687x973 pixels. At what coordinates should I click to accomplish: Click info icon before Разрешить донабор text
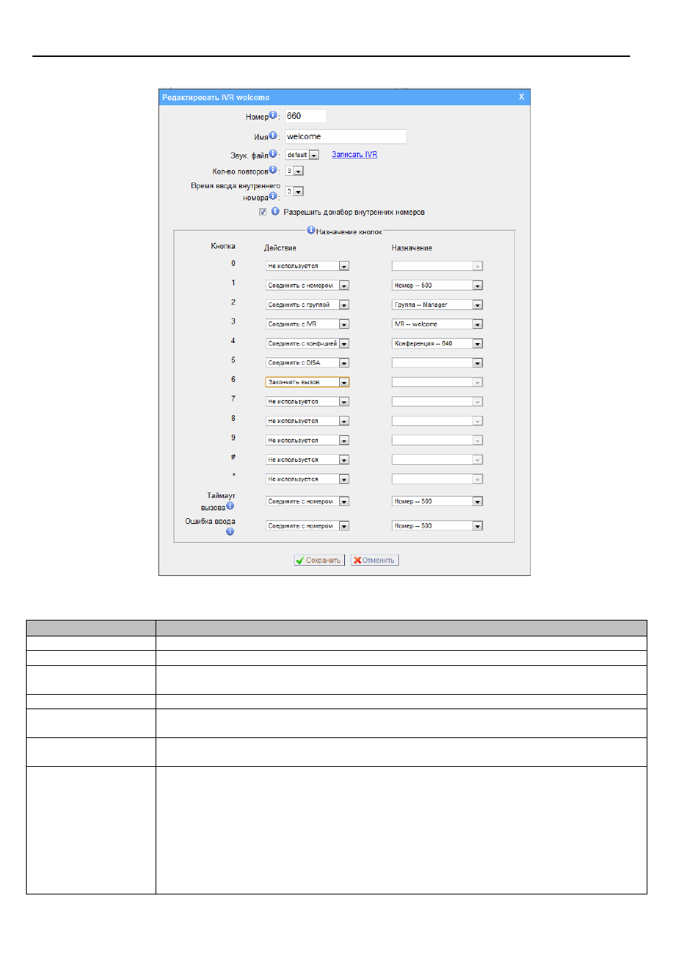(x=275, y=211)
